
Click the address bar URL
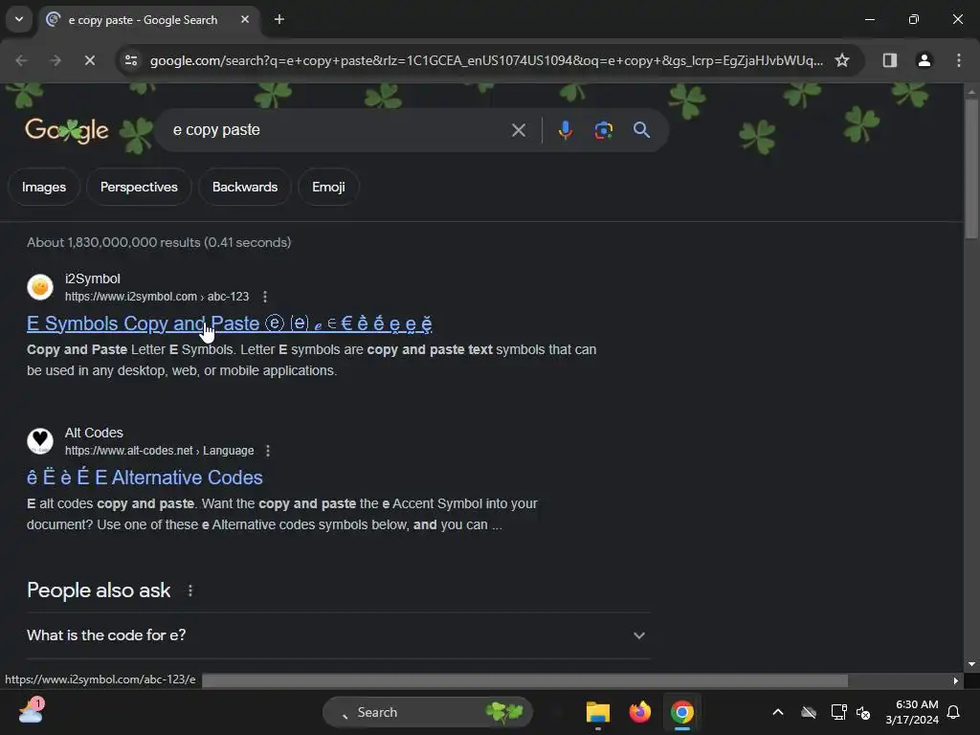tap(486, 60)
